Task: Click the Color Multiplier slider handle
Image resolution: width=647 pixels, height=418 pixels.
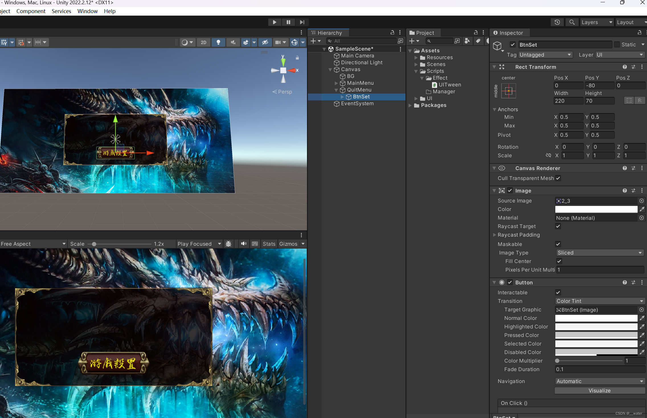Action: point(557,361)
